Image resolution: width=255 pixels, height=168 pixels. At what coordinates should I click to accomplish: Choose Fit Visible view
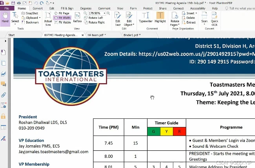click(63, 22)
